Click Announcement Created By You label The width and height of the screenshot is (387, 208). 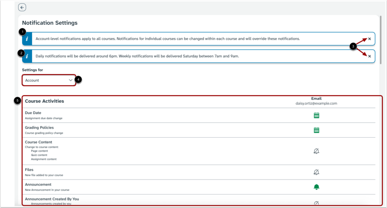click(52, 199)
